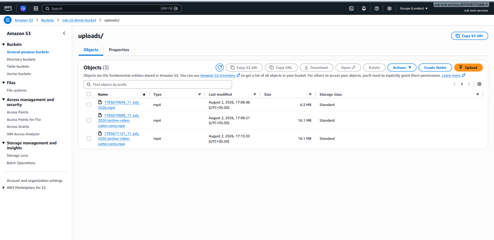Toggle the hamburger navigation menu icon
The image size is (494, 240).
click(x=7, y=20)
